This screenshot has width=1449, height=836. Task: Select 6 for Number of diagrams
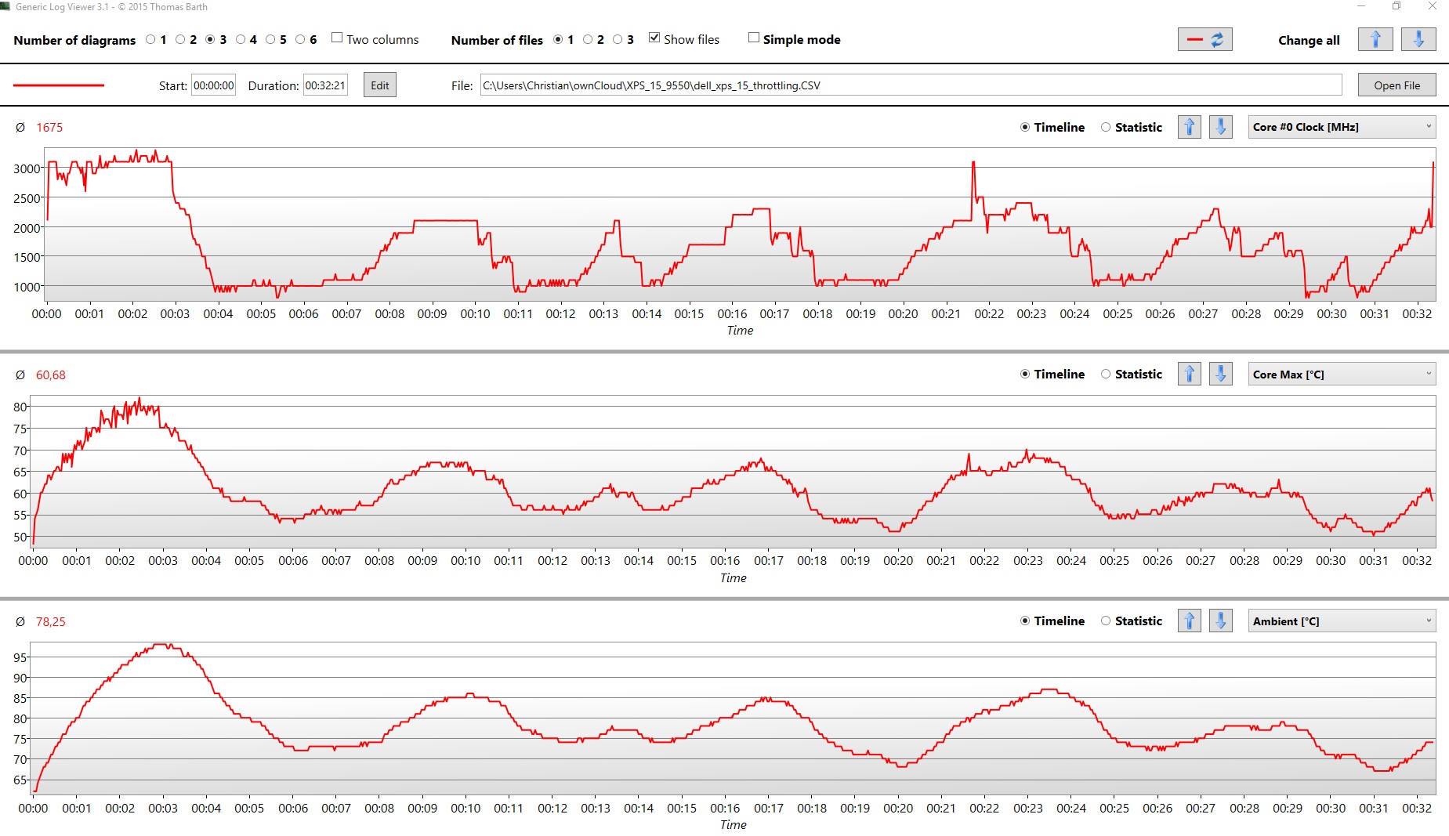tap(300, 40)
